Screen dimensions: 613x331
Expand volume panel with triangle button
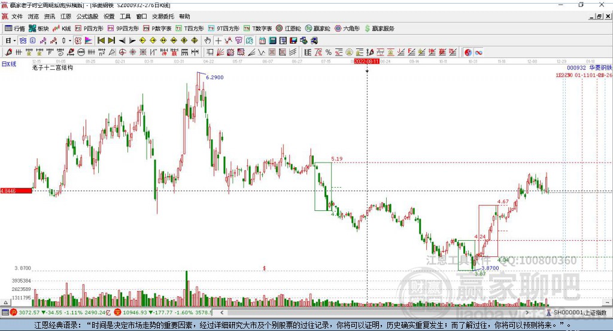tap(5, 302)
